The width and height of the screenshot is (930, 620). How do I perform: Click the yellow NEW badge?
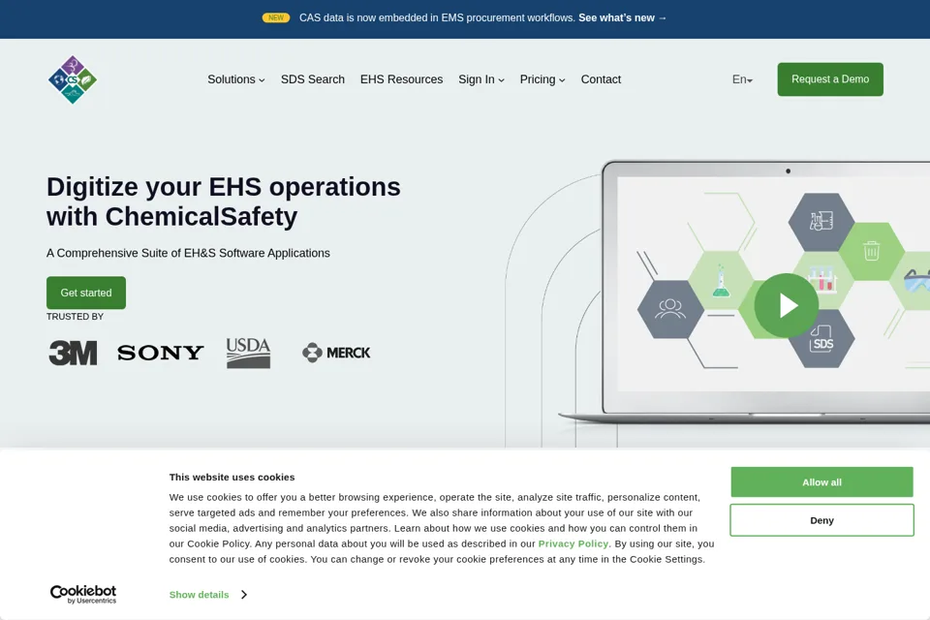[276, 17]
